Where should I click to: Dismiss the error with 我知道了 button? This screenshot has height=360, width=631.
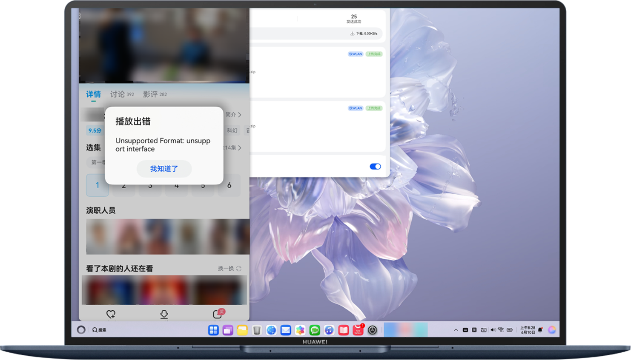(x=164, y=169)
